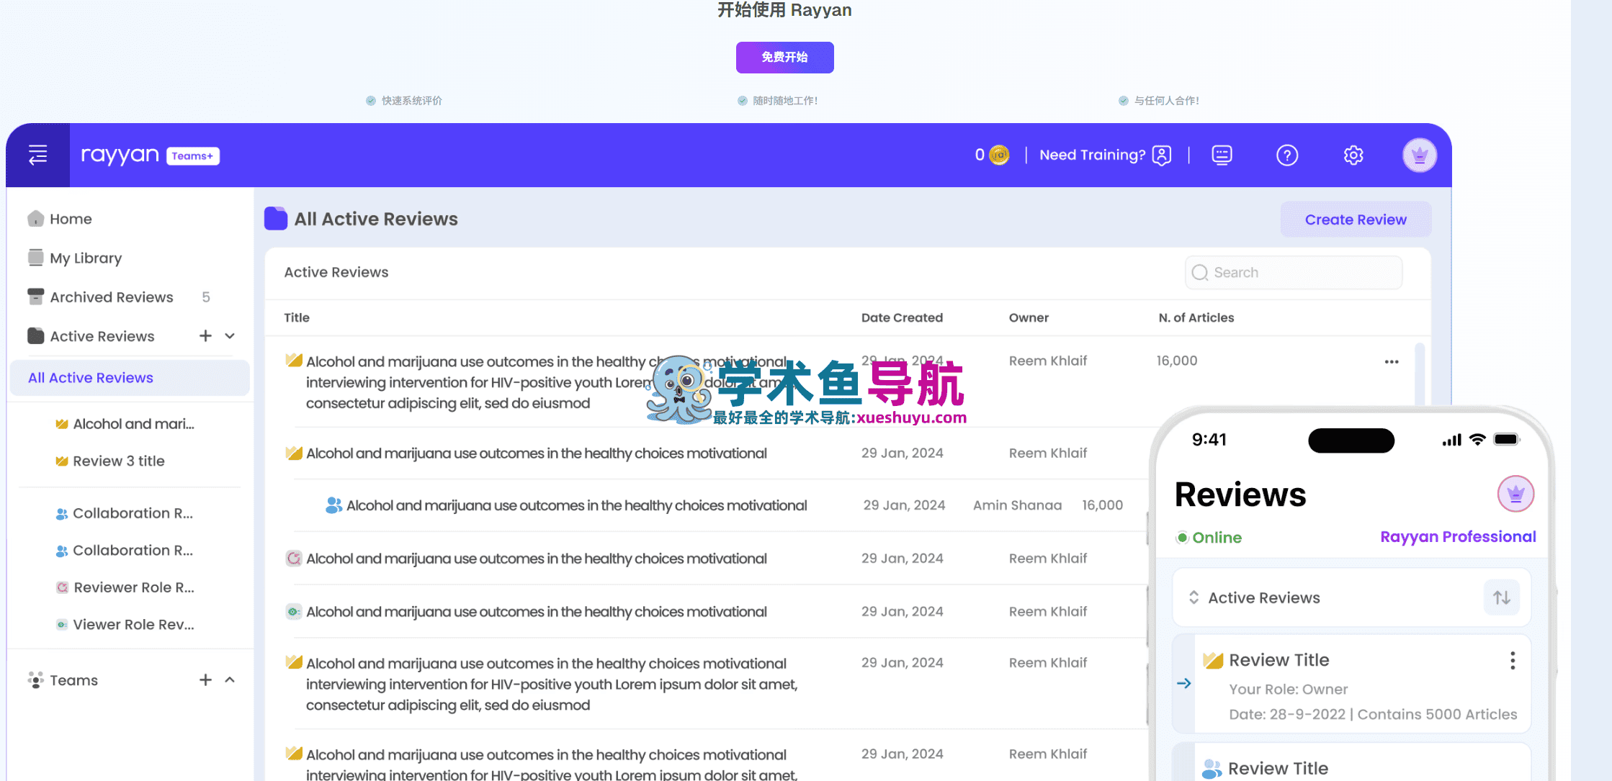The image size is (1612, 781).
Task: Open Teams in the sidebar
Action: (x=63, y=680)
